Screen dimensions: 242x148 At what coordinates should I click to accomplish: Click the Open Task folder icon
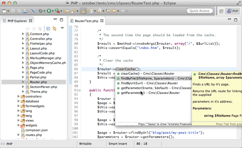point(67,11)
